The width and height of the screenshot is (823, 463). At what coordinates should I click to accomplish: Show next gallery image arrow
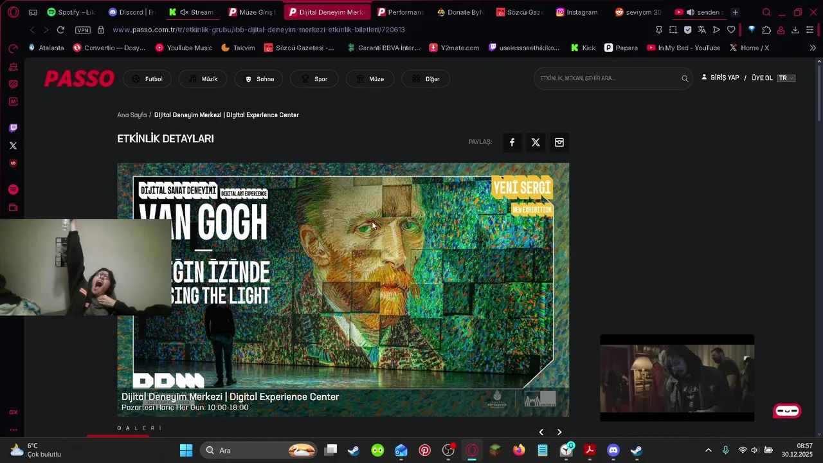coord(559,432)
